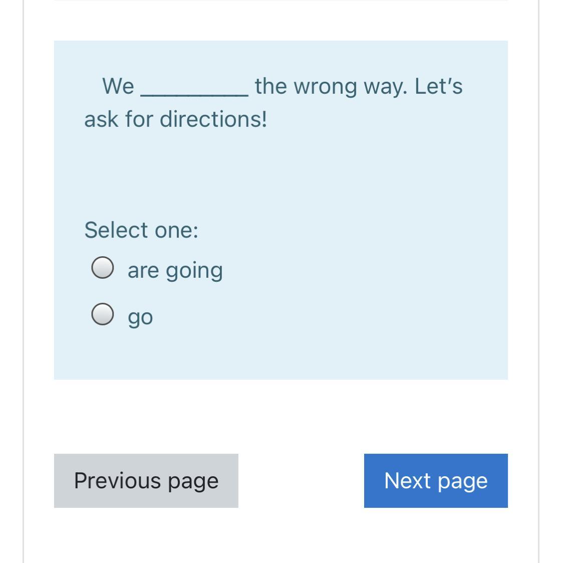Choose the "go" radio option
This screenshot has height=563, width=562.
pos(103,314)
